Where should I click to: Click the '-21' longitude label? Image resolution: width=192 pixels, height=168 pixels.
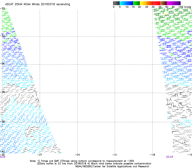115,155
